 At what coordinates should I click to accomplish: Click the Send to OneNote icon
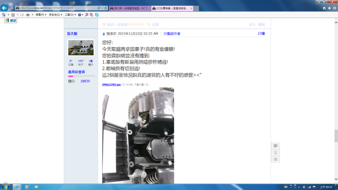pos(87,15)
